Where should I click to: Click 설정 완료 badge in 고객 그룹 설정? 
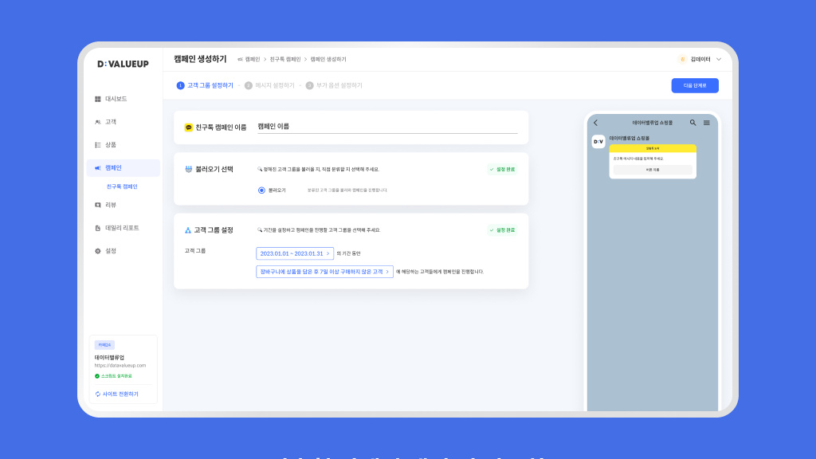coord(502,230)
